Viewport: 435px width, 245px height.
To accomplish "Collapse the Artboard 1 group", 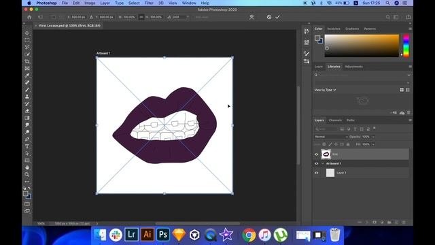I will point(322,163).
